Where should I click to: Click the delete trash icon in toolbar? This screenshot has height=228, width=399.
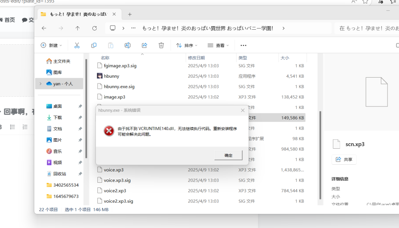pyautogui.click(x=161, y=45)
